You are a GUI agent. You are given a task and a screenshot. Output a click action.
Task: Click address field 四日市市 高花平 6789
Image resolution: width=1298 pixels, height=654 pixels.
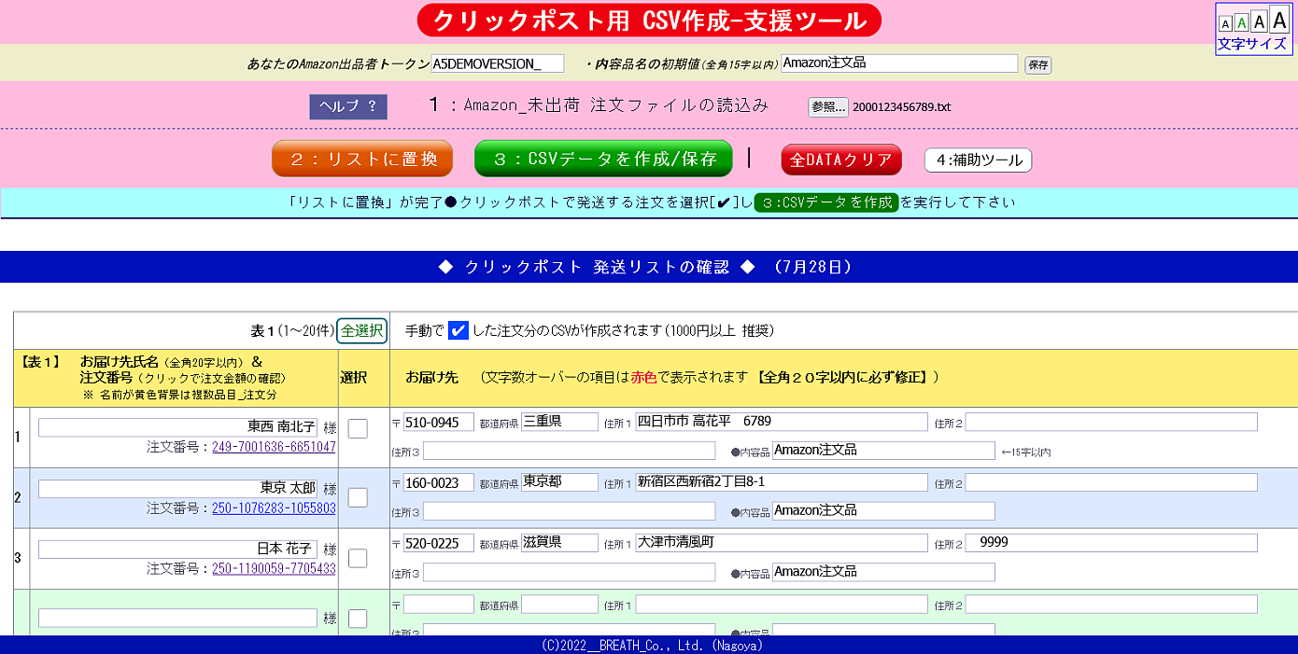coord(782,422)
